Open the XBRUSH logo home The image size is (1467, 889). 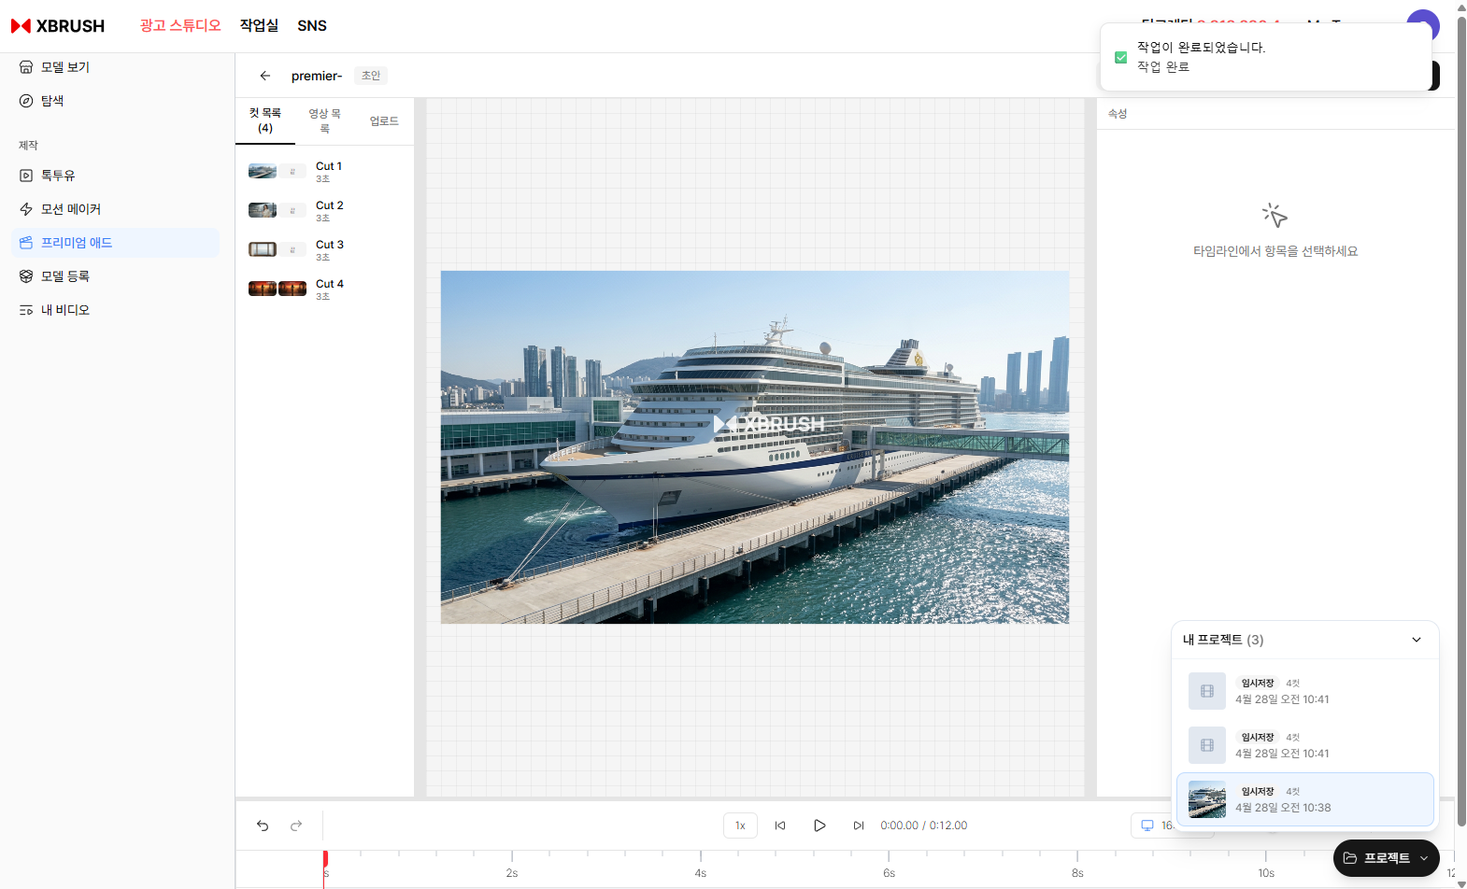[x=58, y=26]
